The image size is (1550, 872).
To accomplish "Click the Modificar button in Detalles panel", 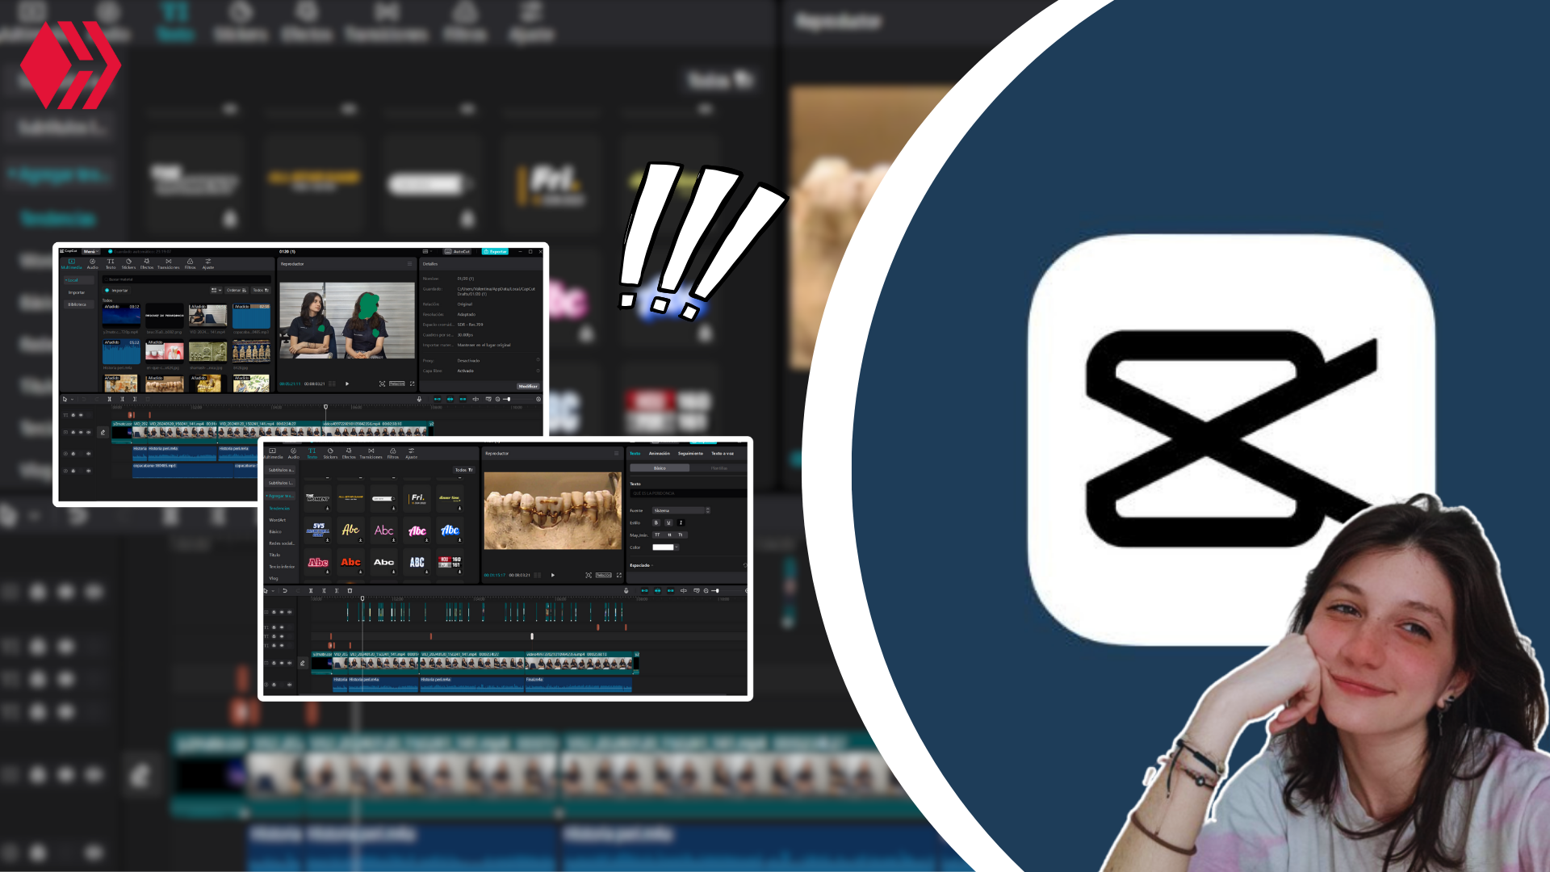I will [528, 386].
